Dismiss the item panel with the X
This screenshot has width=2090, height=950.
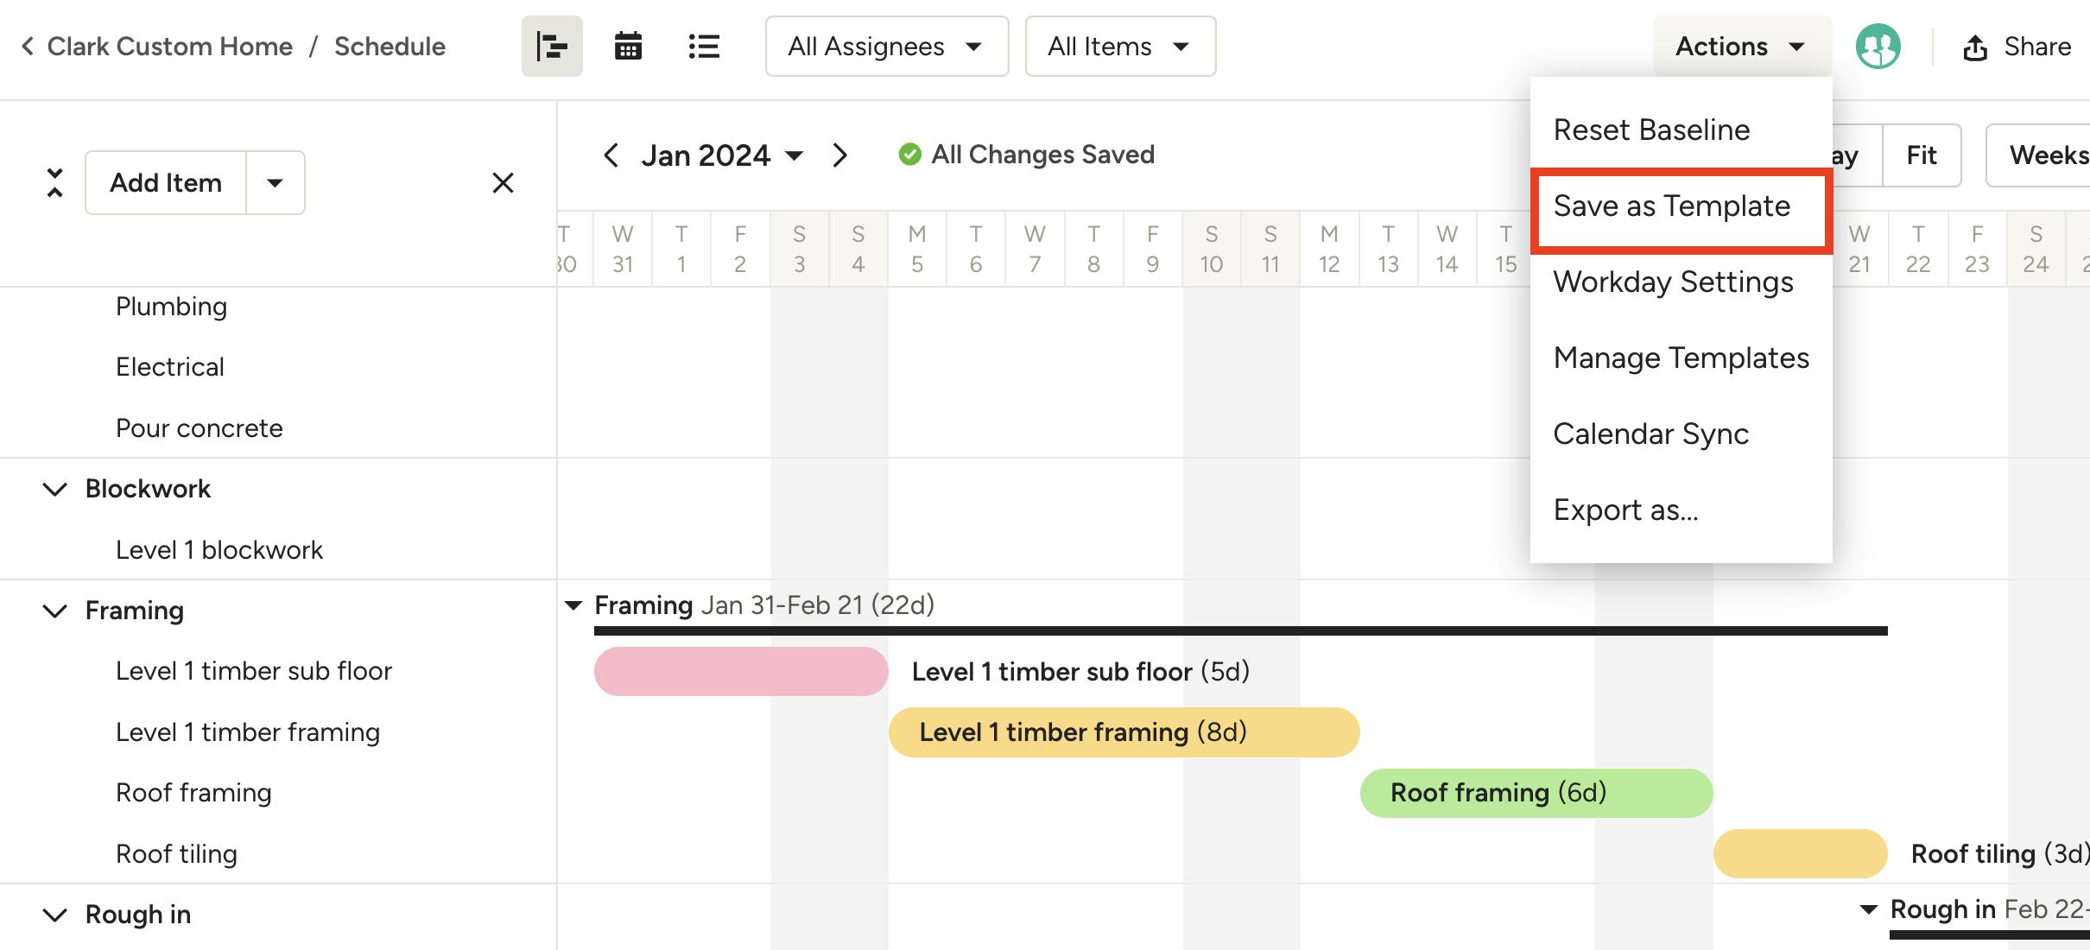coord(503,182)
